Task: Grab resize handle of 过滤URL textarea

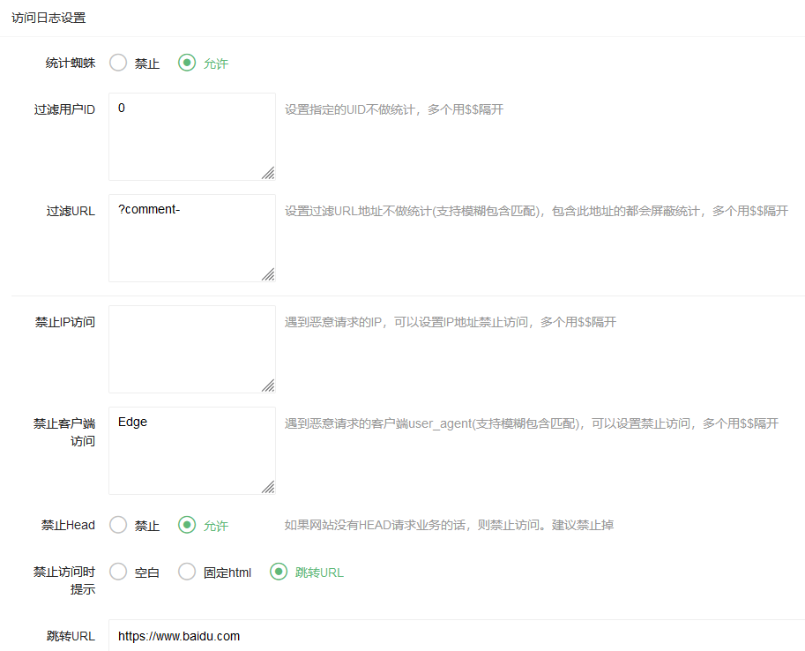Action: click(x=269, y=274)
